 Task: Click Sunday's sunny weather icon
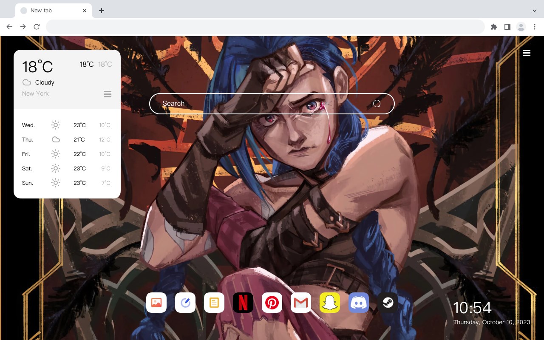(56, 183)
